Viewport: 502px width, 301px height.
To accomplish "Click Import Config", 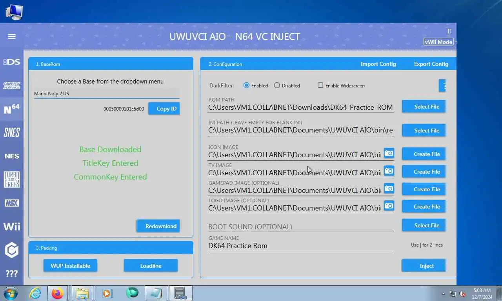I will point(378,64).
